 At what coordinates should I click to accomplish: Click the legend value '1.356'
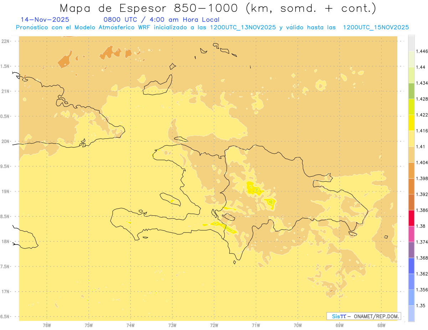422,290
